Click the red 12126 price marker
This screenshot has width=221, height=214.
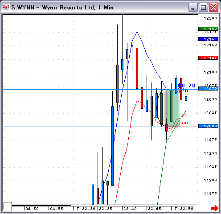(x=208, y=58)
